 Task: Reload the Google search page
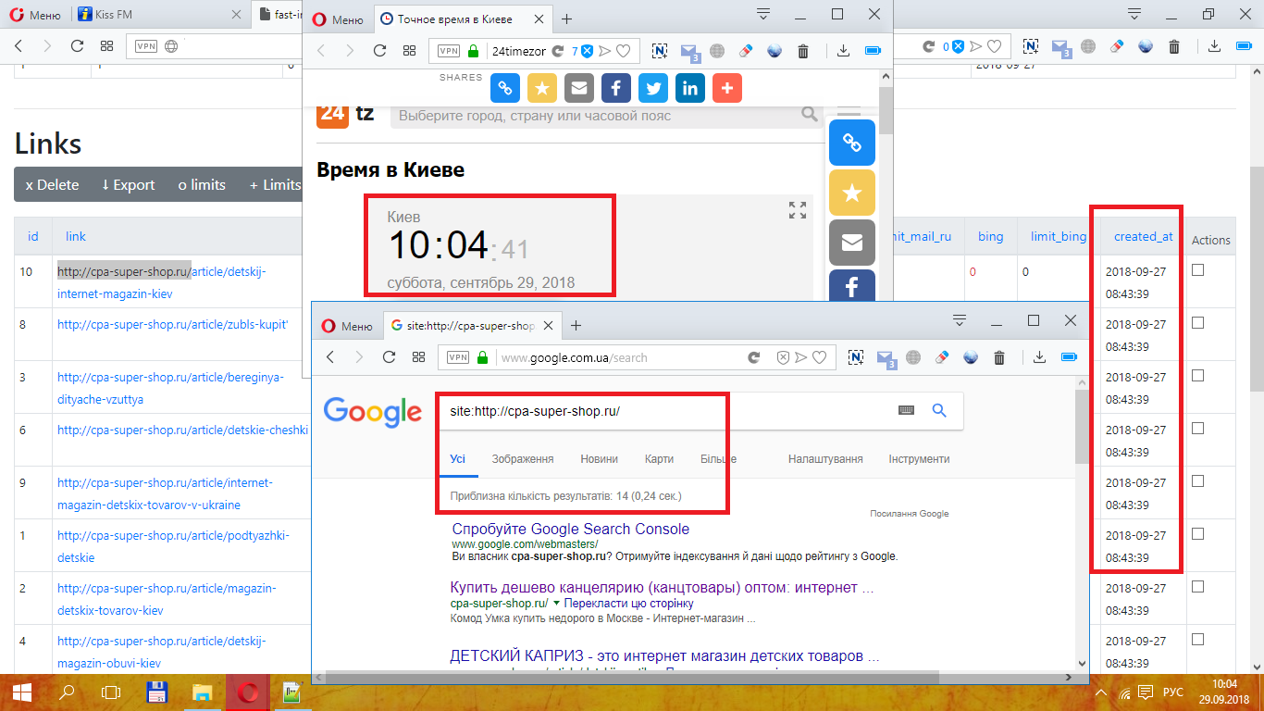click(389, 357)
